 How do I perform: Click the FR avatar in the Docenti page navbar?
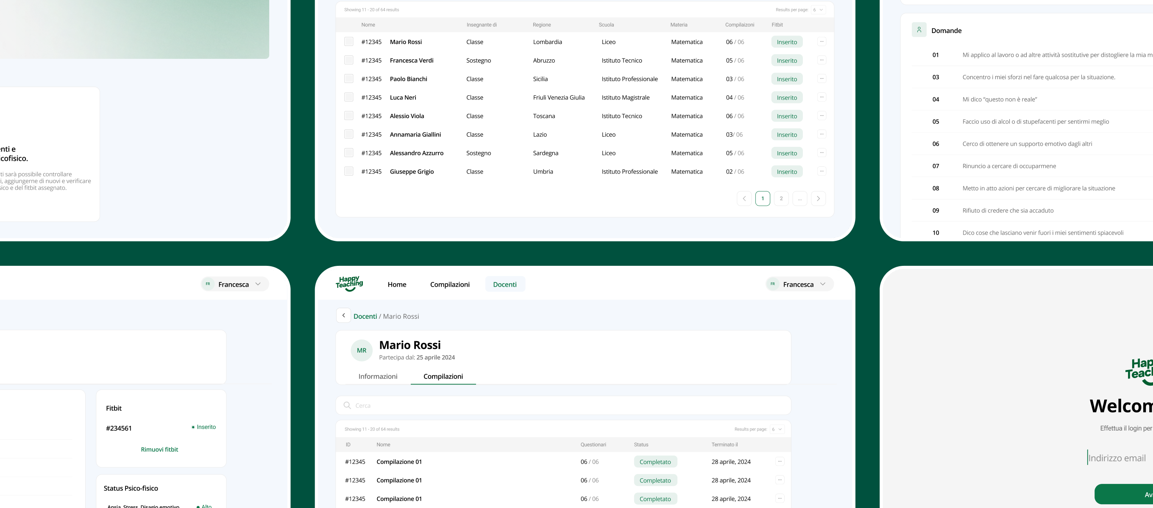click(772, 284)
